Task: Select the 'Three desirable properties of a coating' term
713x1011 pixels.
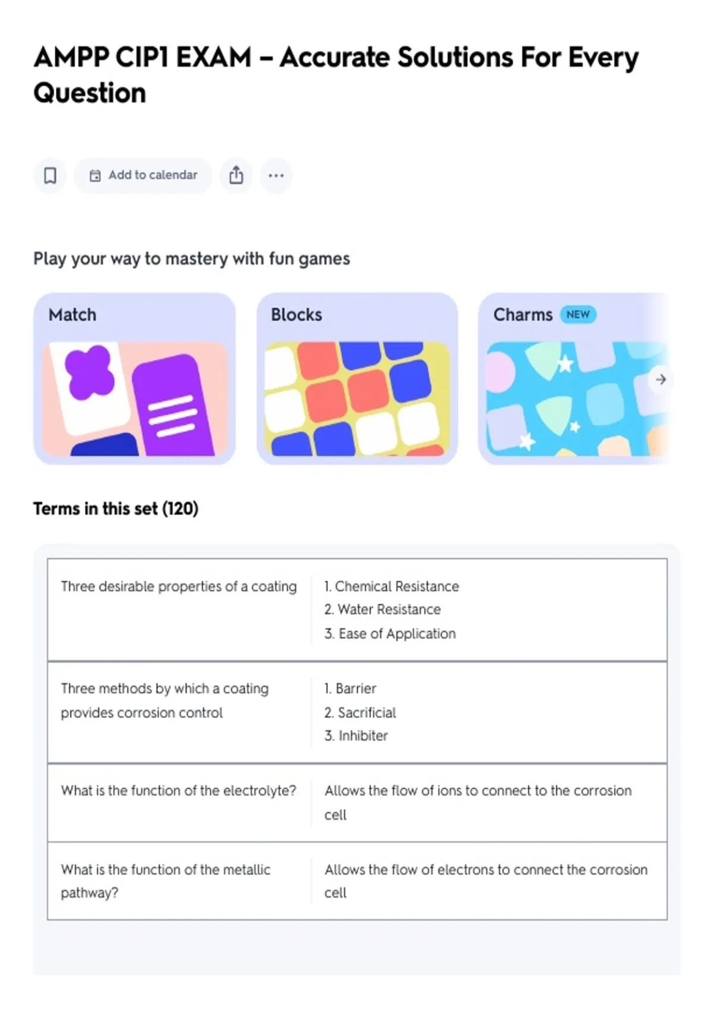Action: [x=179, y=586]
